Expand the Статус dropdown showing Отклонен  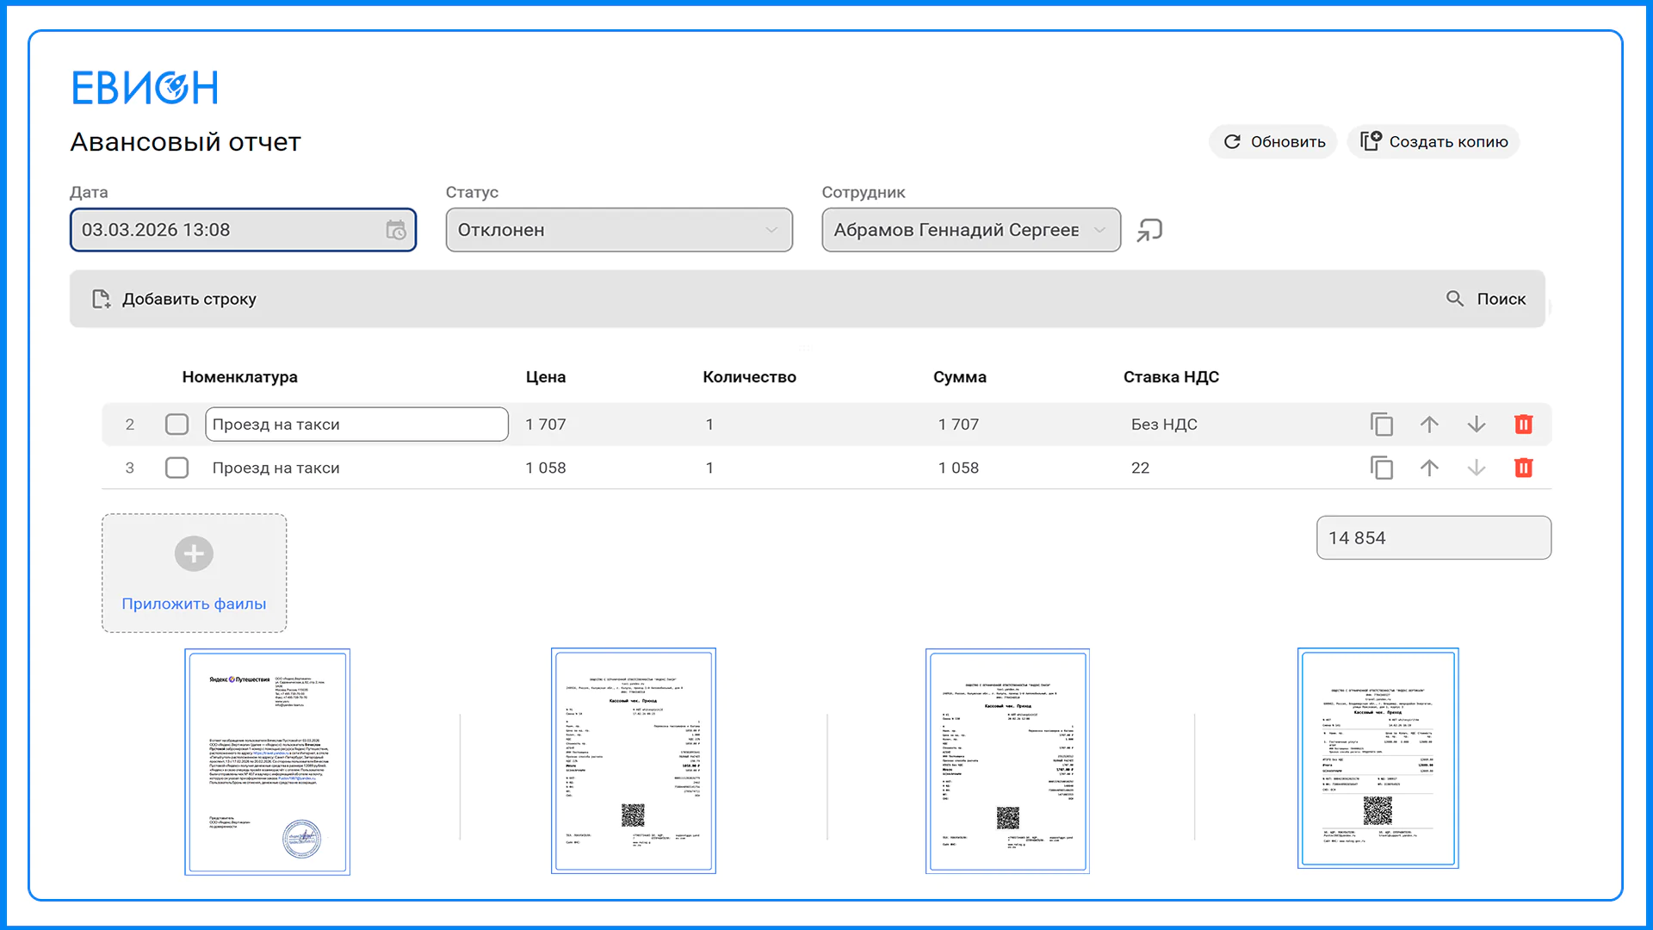[619, 230]
